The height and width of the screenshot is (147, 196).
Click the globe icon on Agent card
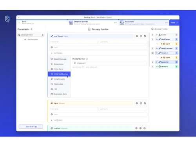137,103
